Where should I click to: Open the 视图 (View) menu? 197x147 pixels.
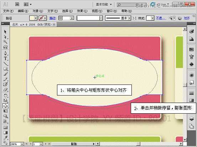pyautogui.click(x=97, y=11)
